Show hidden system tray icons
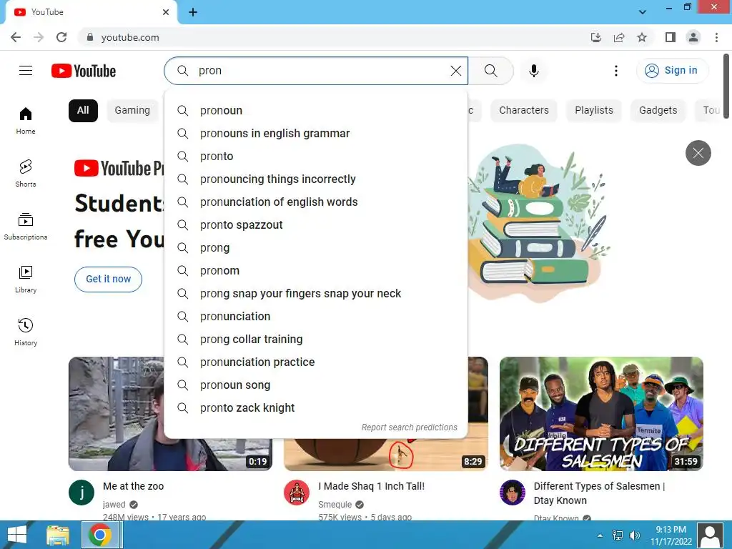732x549 pixels. click(600, 535)
